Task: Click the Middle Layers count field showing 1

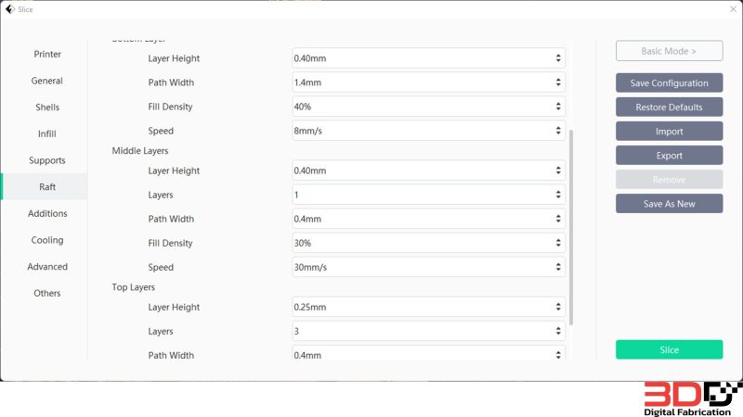Action: pos(428,195)
